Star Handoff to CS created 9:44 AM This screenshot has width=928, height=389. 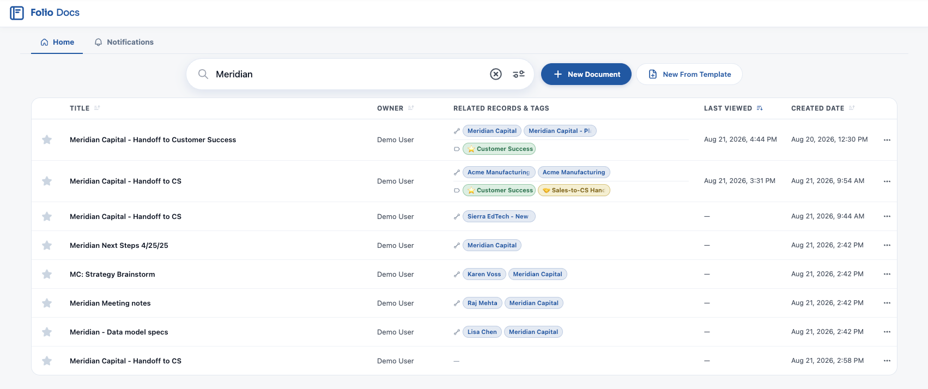[47, 216]
